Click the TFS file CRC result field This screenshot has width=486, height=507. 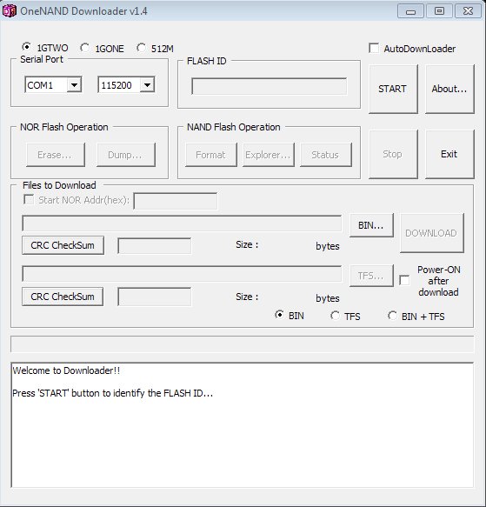(x=154, y=297)
